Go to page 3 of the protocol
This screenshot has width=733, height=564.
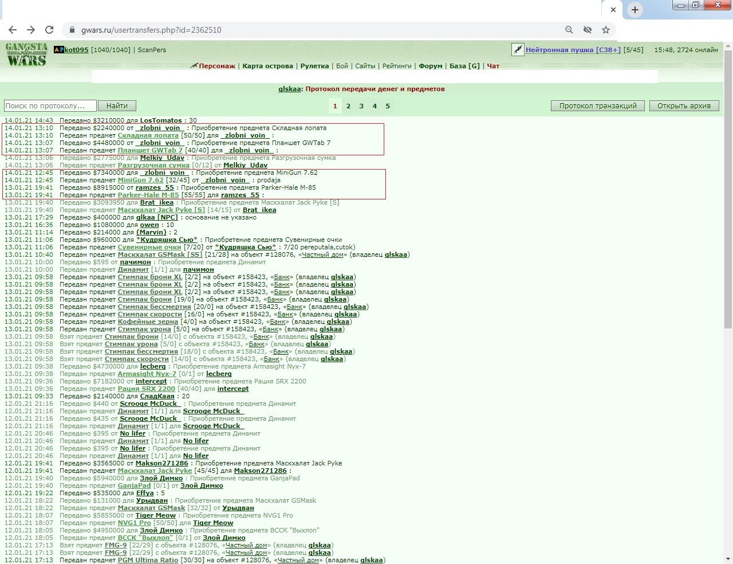[361, 105]
